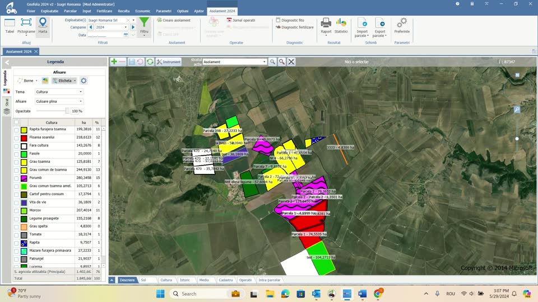This screenshot has width=538, height=302.
Task: Open legend display settings gear
Action: pyautogui.click(x=84, y=81)
